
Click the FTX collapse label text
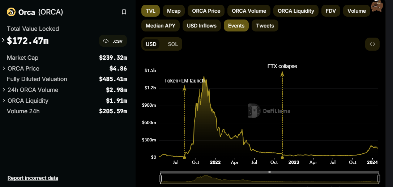coord(282,67)
